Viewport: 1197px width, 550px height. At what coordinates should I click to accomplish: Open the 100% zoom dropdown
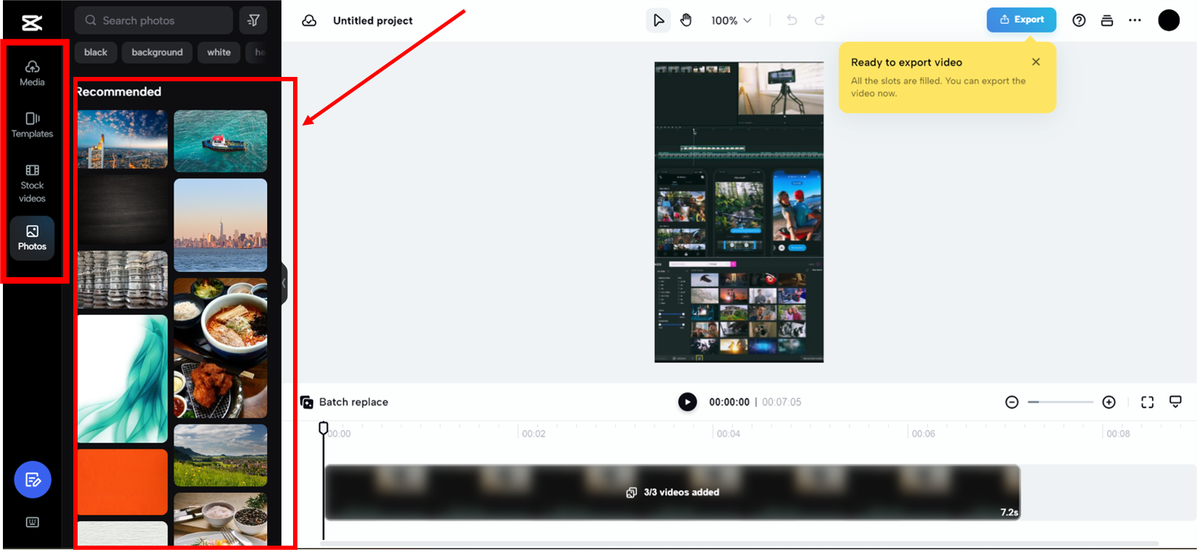pos(731,20)
